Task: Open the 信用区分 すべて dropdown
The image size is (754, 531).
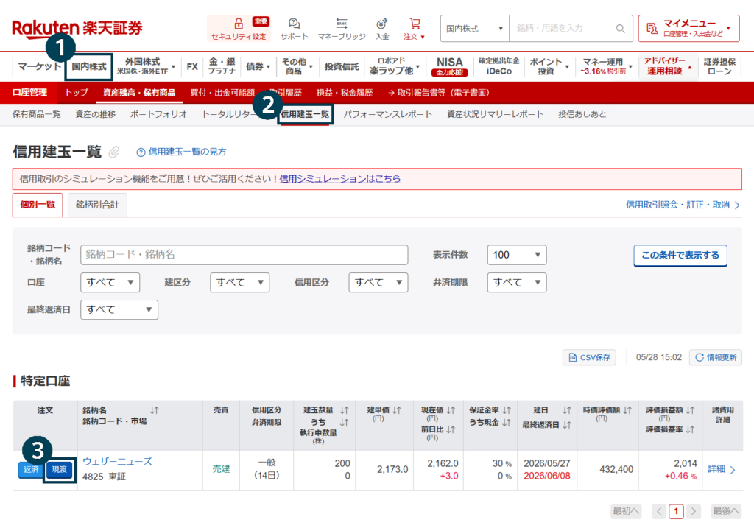Action: click(378, 282)
